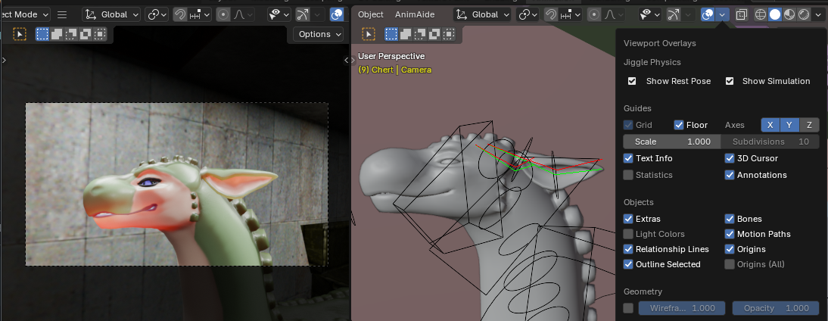Disable the Text Info overlay checkbox

628,158
